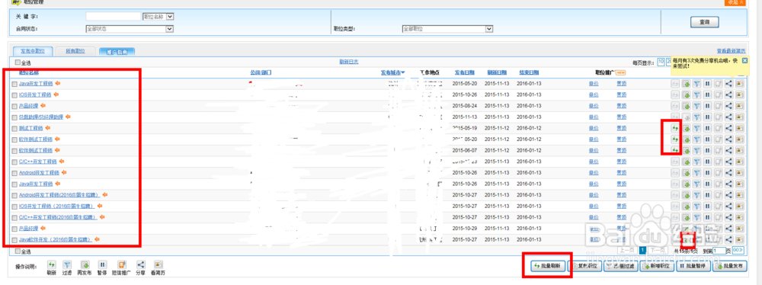Open SMS promotion for 总裁助理/总经理助理 job
The image size is (762, 285).
coord(718,117)
